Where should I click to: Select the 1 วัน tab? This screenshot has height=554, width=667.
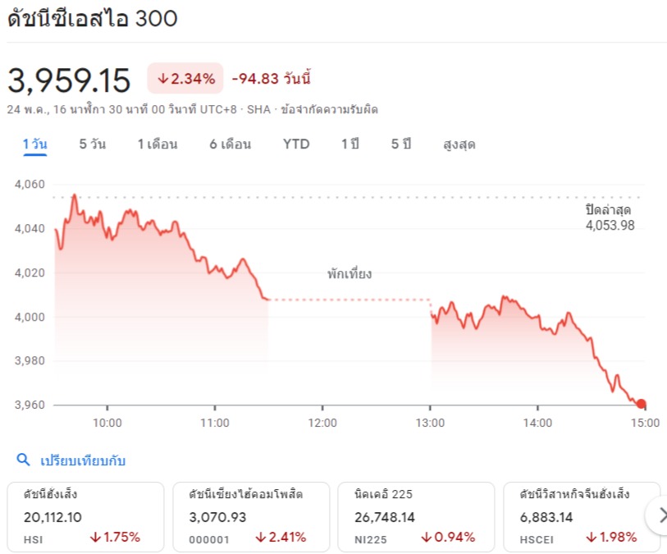pyautogui.click(x=34, y=144)
